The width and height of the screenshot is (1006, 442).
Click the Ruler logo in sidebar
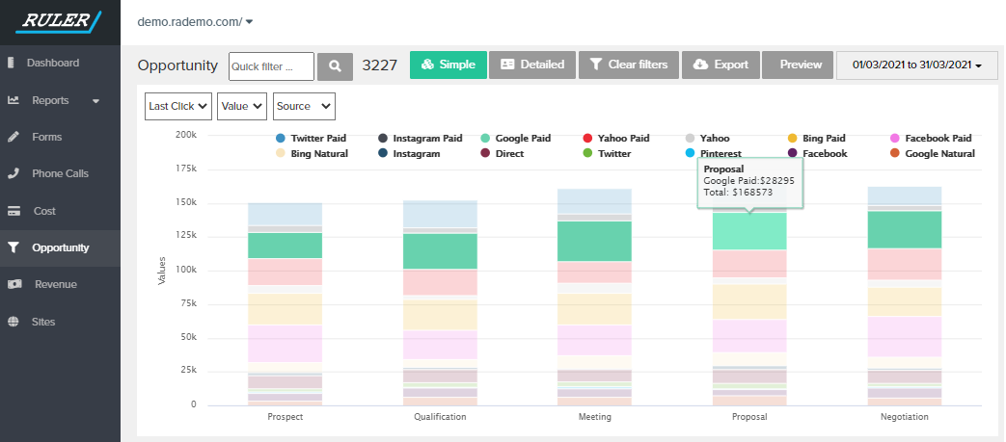point(60,22)
